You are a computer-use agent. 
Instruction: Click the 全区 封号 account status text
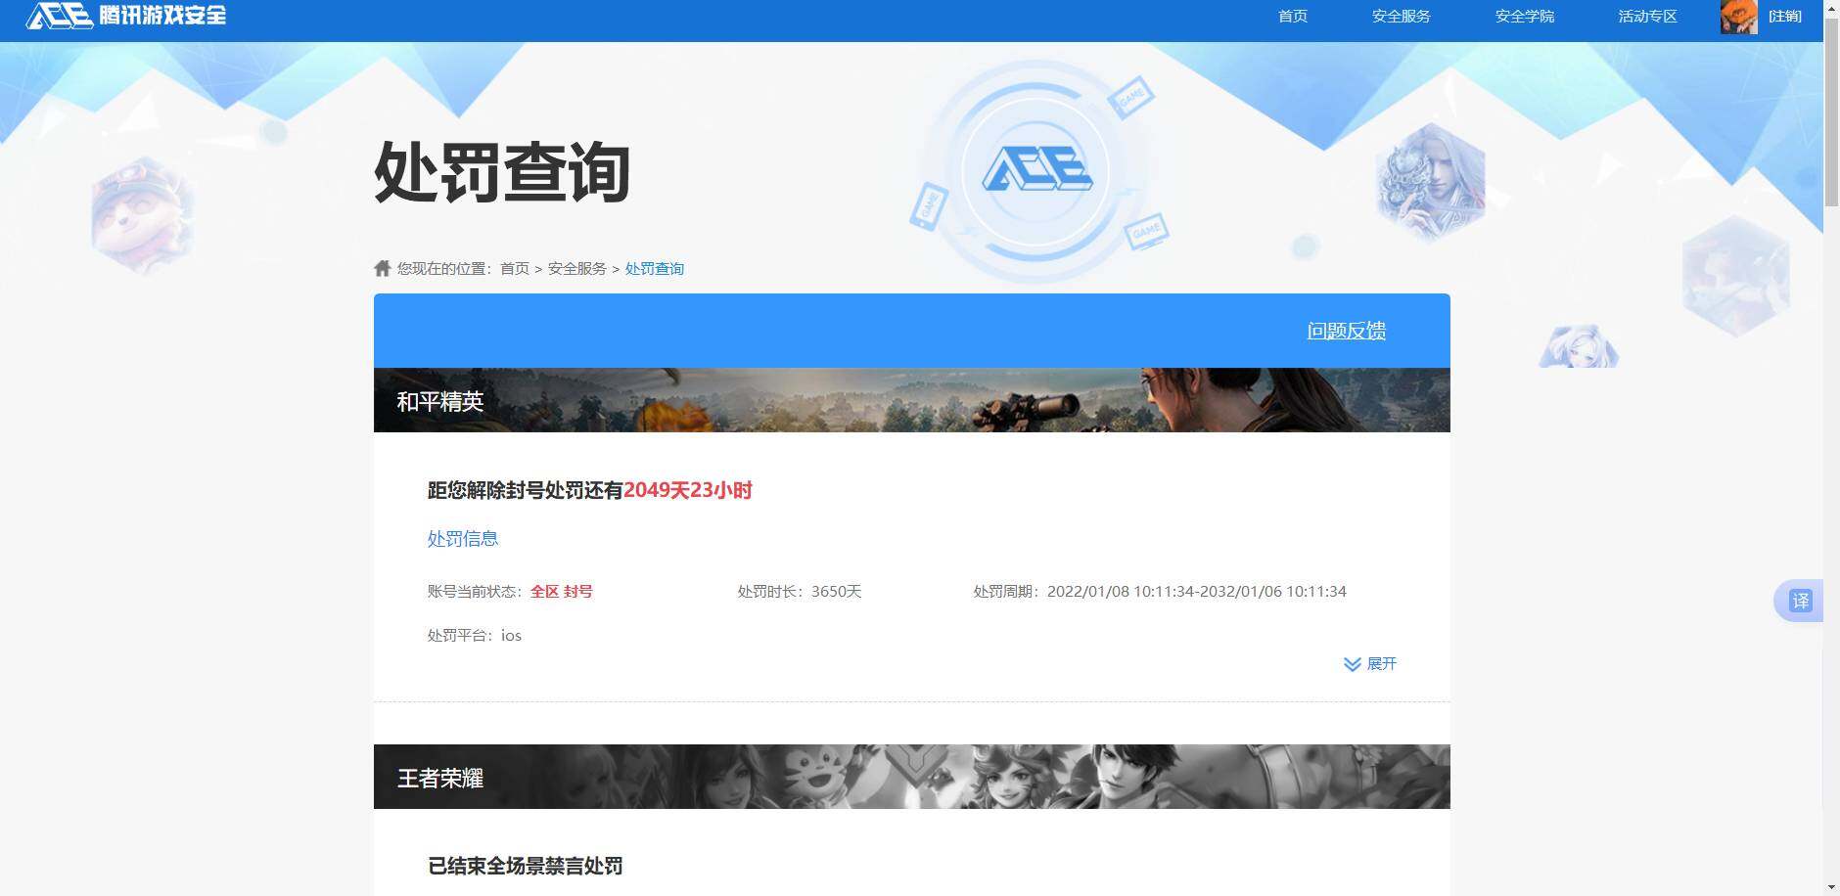click(x=562, y=592)
